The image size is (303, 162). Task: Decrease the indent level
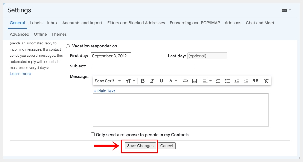coord(237,81)
